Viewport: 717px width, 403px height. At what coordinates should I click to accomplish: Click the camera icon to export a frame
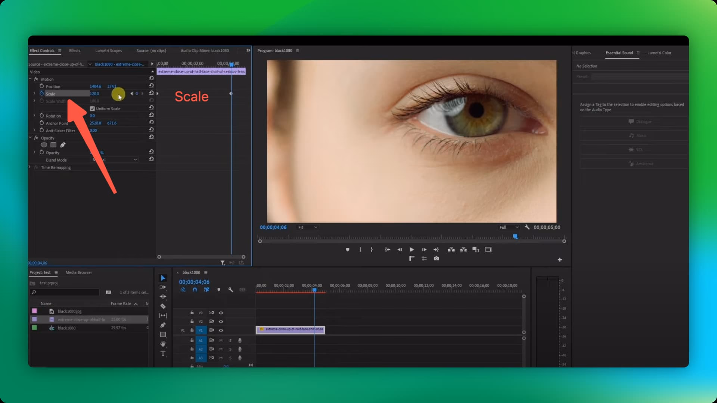[436, 258]
